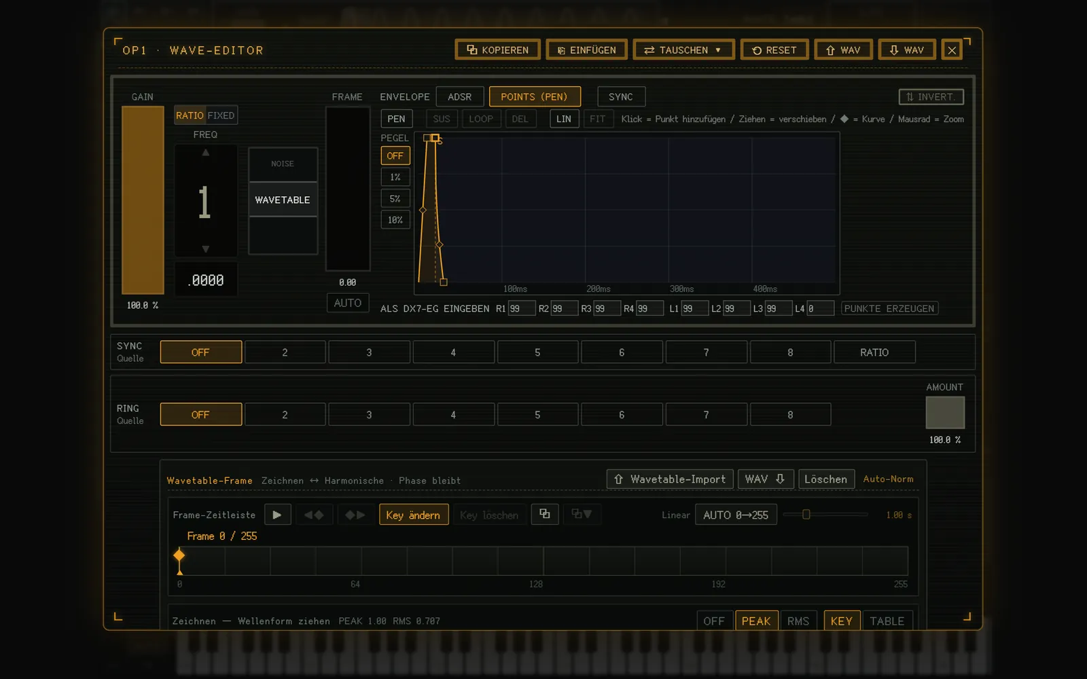Image resolution: width=1087 pixels, height=679 pixels.
Task: Export the wavetable with the lower WAV button
Action: 764,479
